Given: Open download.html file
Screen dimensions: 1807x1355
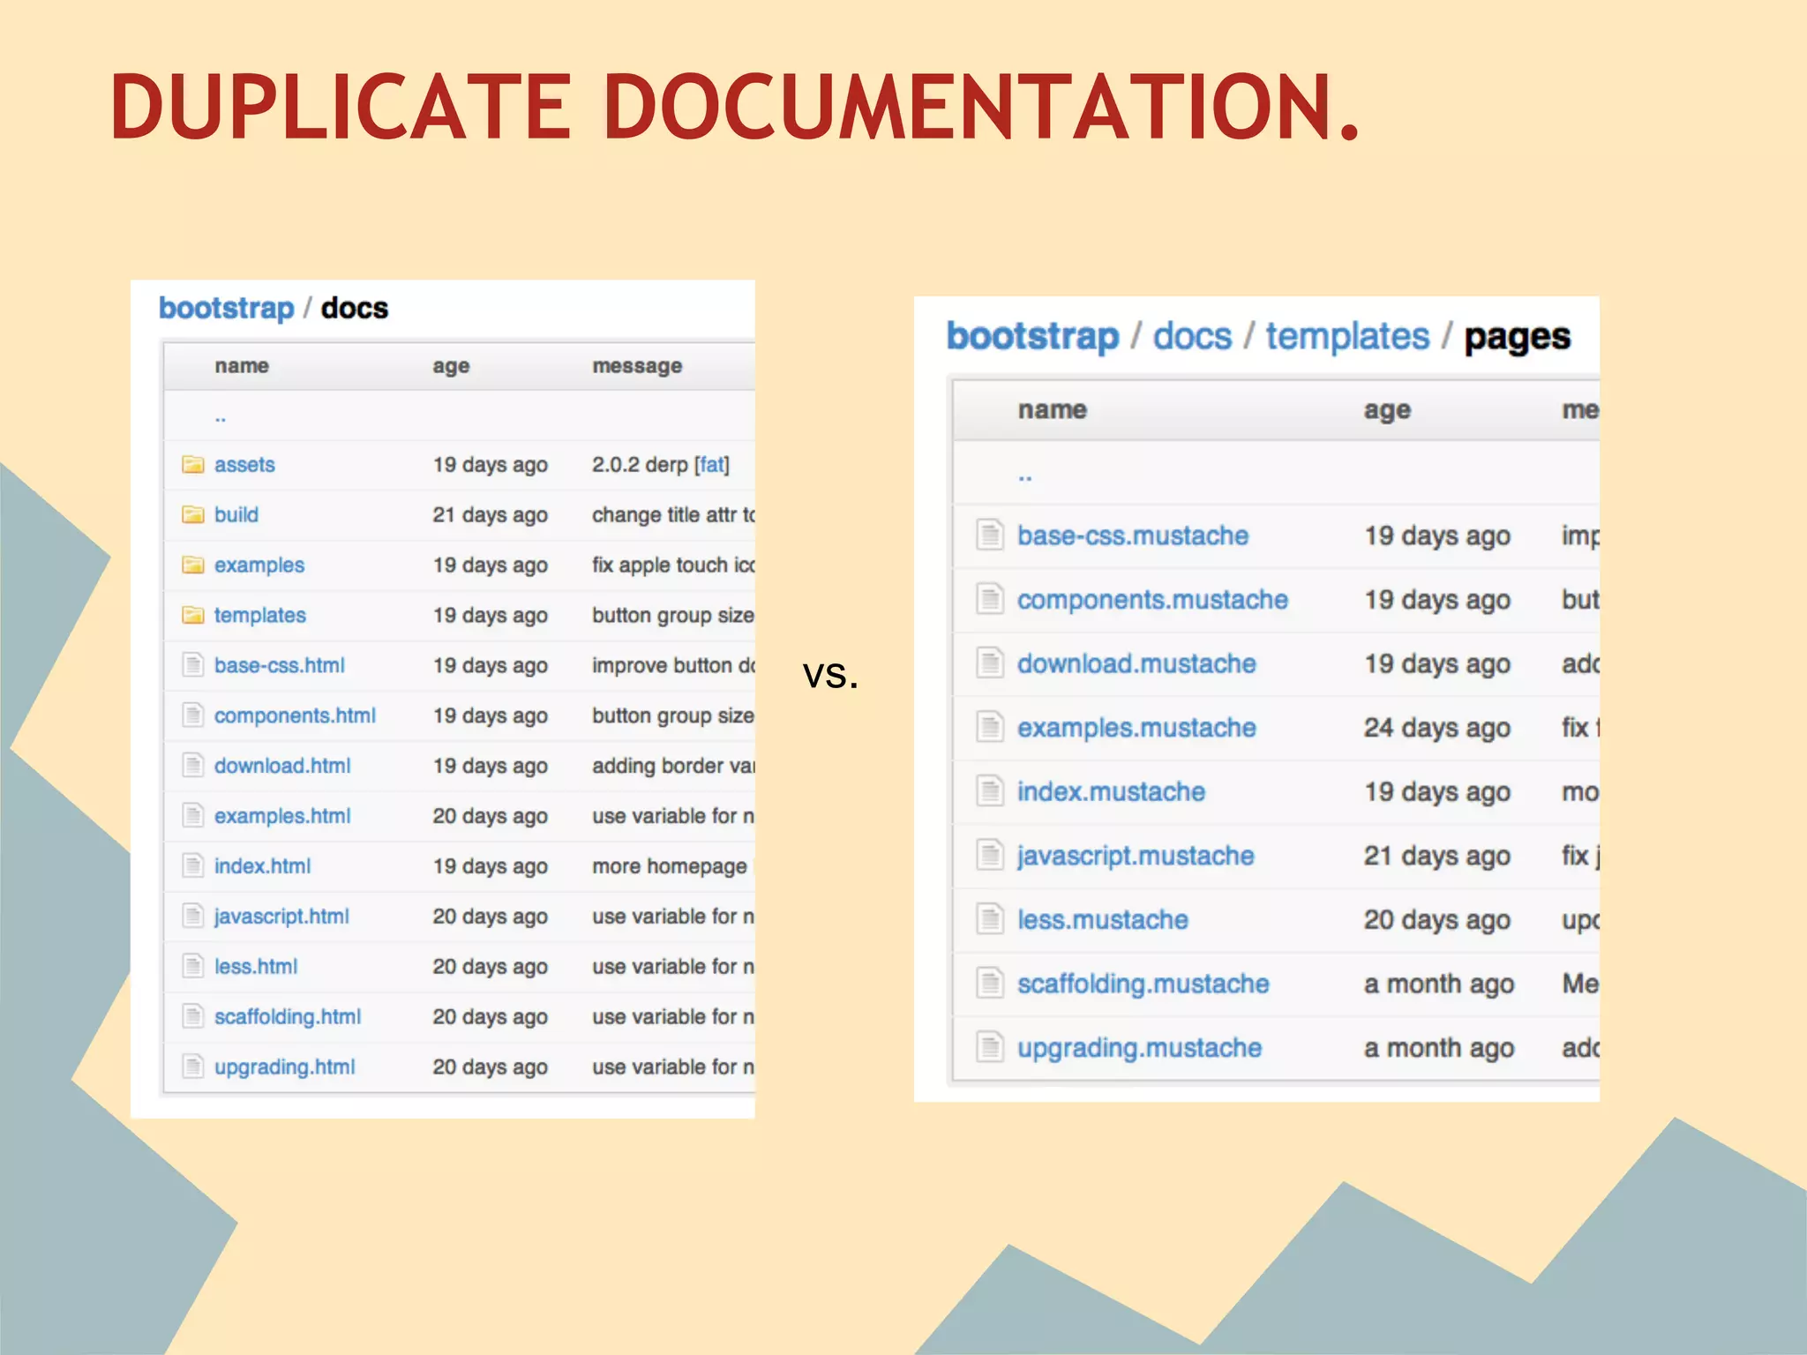Looking at the screenshot, I should tap(282, 766).
